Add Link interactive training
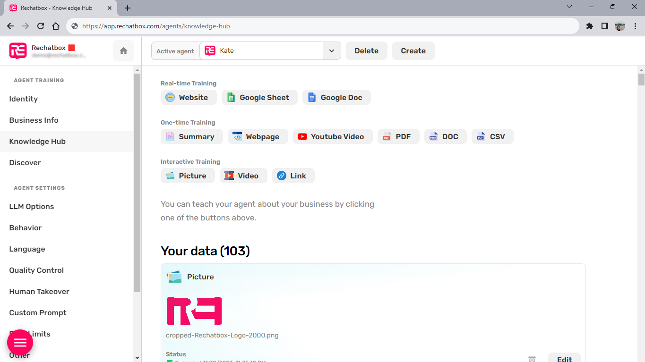The width and height of the screenshot is (645, 362). [293, 176]
